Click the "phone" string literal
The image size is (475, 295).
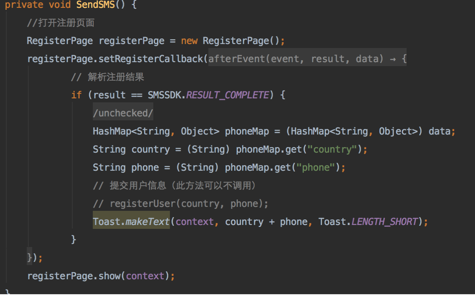click(315, 168)
